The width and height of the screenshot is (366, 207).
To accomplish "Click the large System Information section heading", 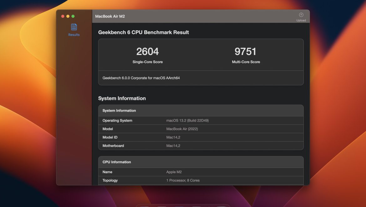I will click(122, 98).
